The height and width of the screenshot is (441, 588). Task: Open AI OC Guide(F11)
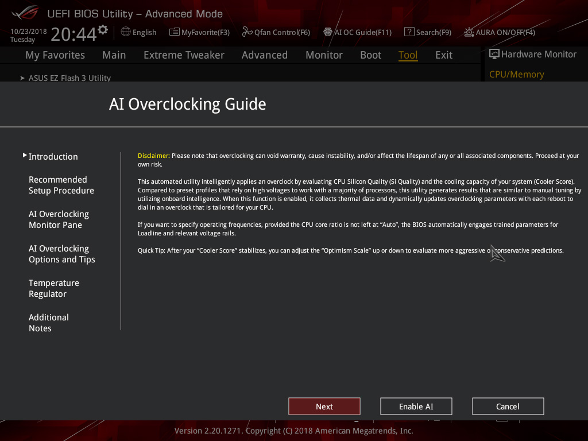363,32
